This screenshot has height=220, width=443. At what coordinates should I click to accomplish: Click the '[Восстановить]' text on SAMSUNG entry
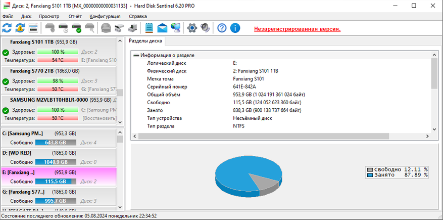click(100, 118)
